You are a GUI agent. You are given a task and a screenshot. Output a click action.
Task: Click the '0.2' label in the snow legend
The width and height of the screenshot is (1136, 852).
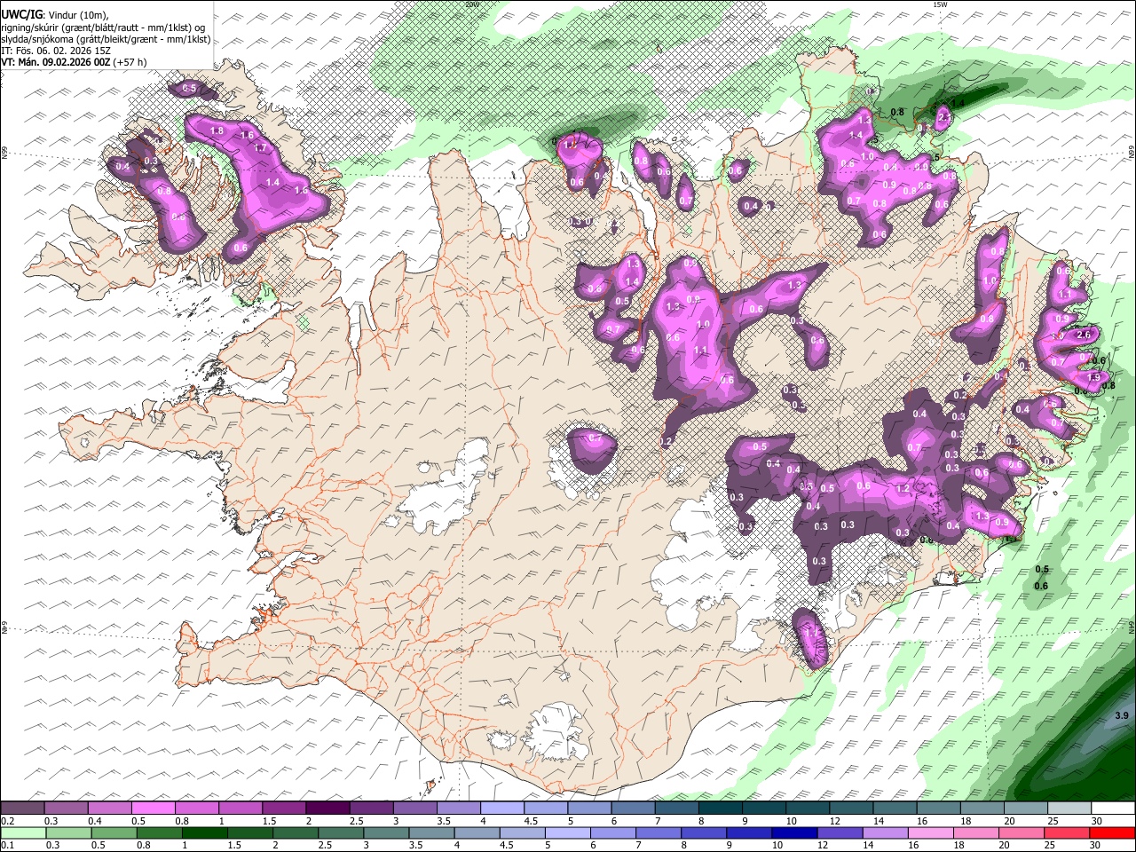point(7,821)
